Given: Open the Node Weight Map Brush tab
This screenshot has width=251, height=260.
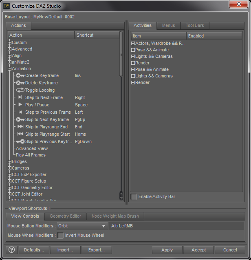Looking at the screenshot, I should click(115, 216).
